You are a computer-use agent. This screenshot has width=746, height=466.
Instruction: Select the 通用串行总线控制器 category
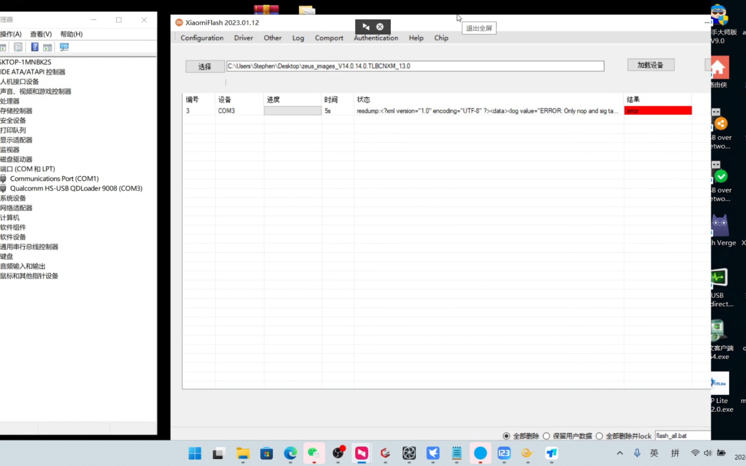pyautogui.click(x=29, y=247)
